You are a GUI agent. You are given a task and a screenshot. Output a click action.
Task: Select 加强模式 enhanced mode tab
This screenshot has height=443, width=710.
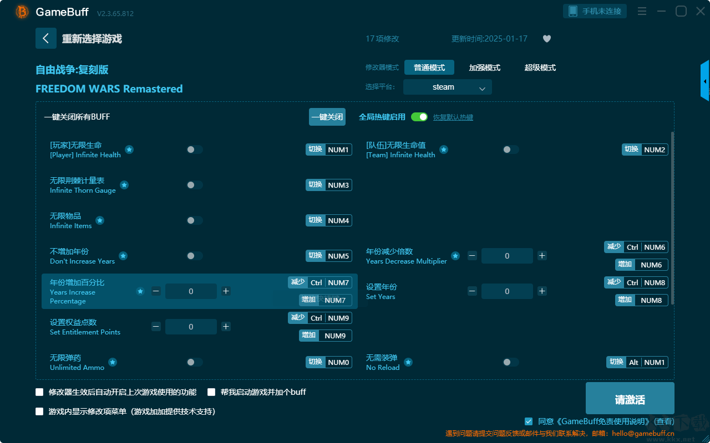485,68
